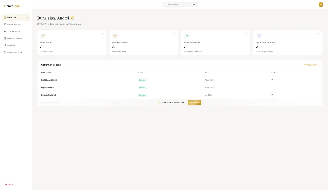Screen dimensions: 328x190
Task: Click the DATA column header
Action: [207, 73]
